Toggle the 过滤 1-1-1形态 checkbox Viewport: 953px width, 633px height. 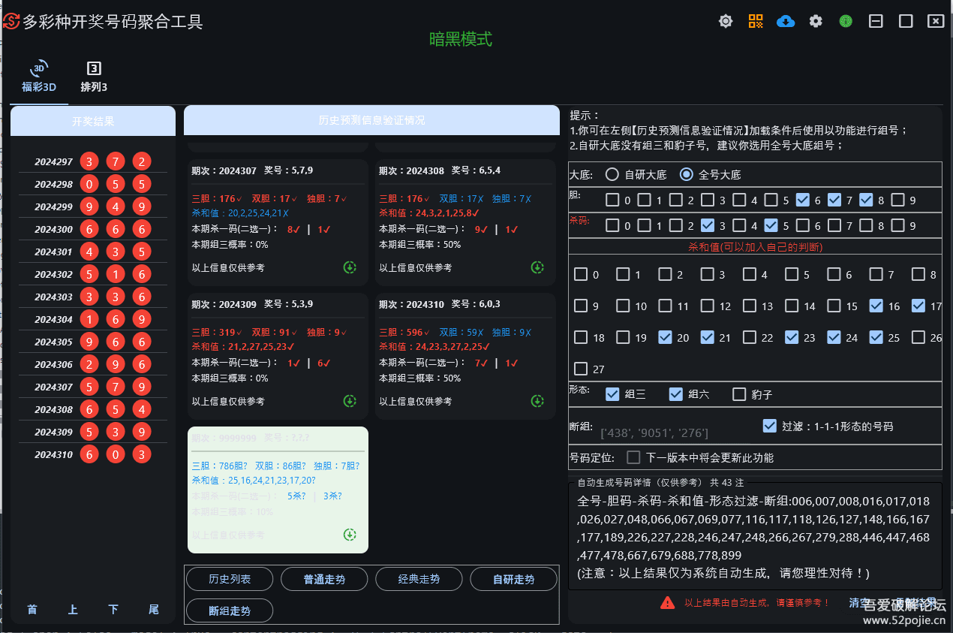(x=769, y=426)
